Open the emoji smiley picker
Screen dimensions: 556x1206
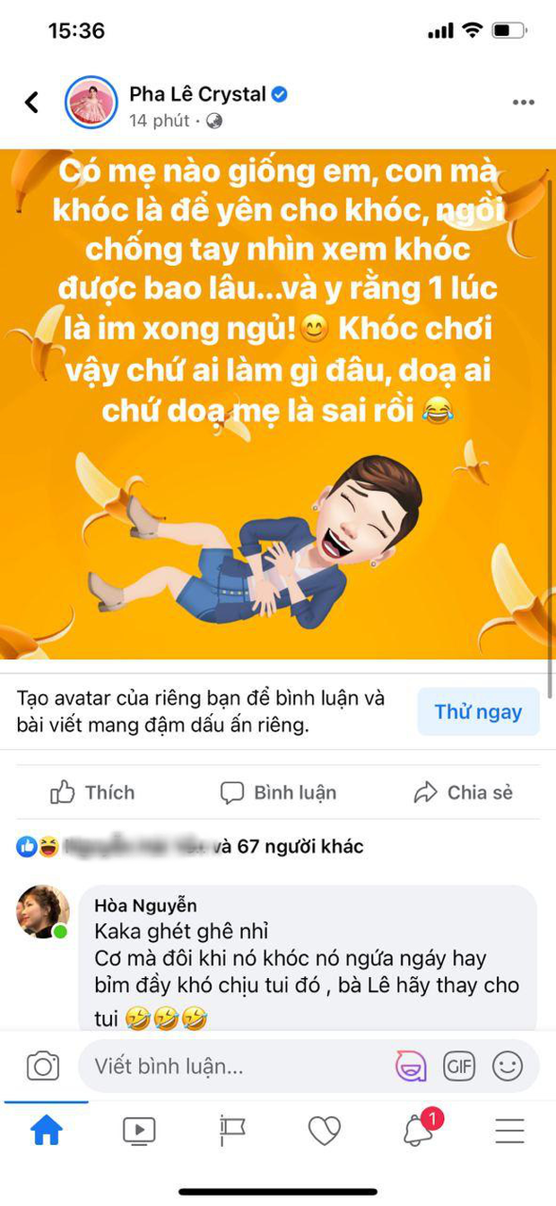tap(508, 1067)
